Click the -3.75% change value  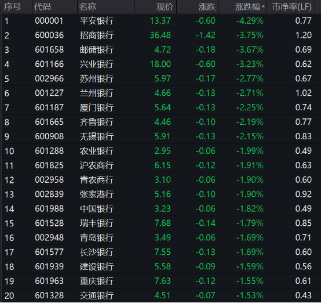(250, 35)
